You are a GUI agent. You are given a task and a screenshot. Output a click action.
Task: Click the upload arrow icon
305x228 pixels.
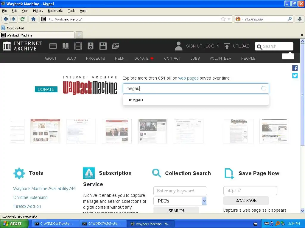(x=227, y=46)
